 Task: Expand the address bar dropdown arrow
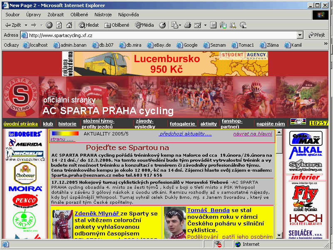tap(300, 35)
